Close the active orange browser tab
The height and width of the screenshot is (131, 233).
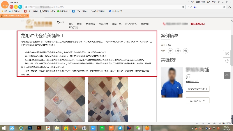[27, 16]
